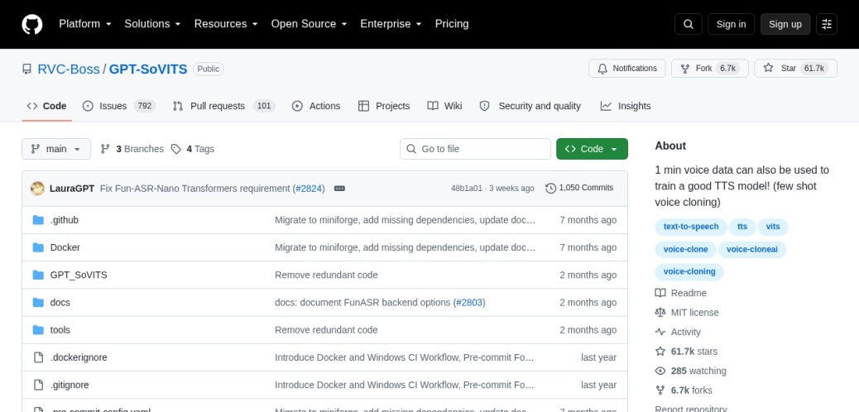
Task: Open the #2824 pull request link
Action: click(x=309, y=189)
